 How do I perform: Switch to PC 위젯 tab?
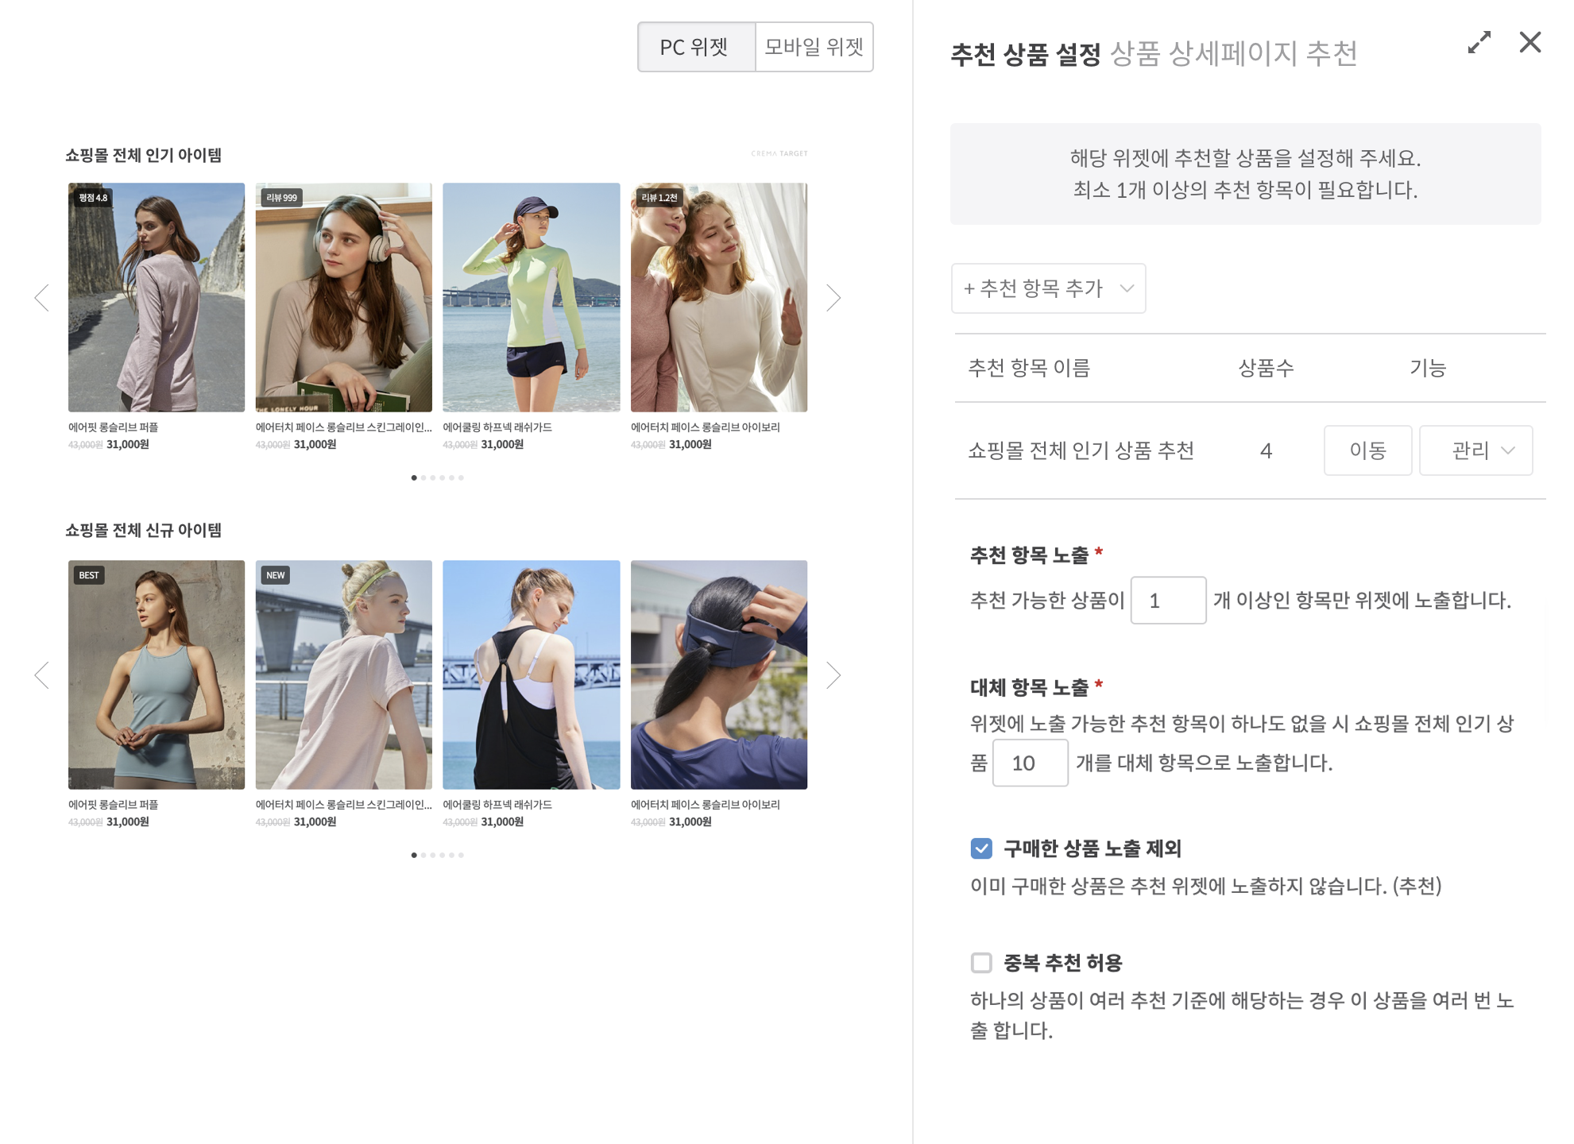tap(695, 47)
